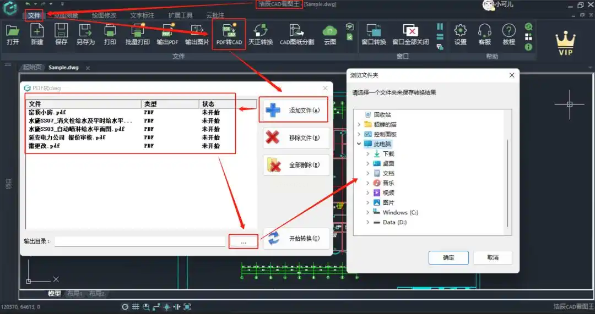Click the magnifier zoom status bar icon
The height and width of the screenshot is (314, 595).
click(145, 307)
